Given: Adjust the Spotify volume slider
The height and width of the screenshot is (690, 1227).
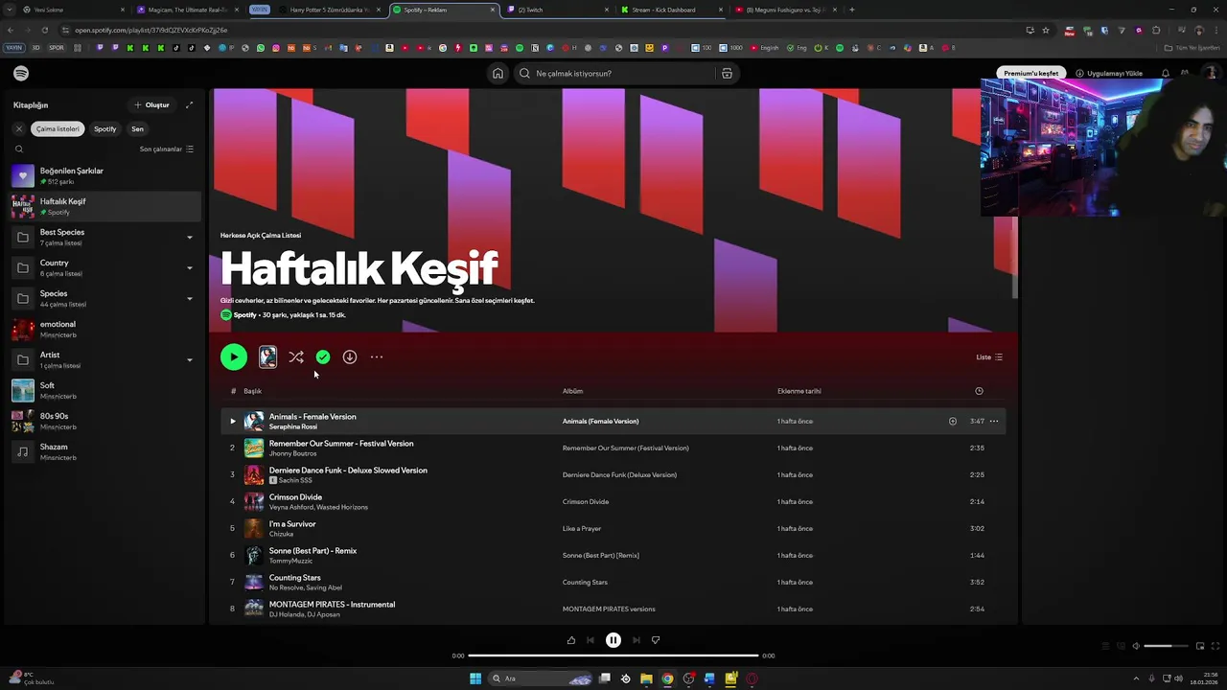Looking at the screenshot, I should point(1164,646).
